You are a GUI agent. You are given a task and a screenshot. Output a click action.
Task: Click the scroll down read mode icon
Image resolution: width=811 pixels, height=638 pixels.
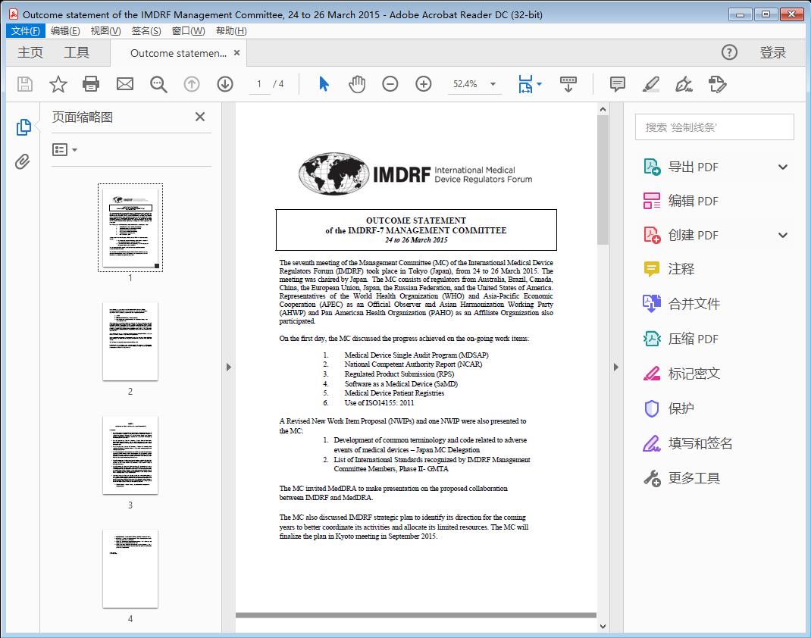tap(568, 84)
